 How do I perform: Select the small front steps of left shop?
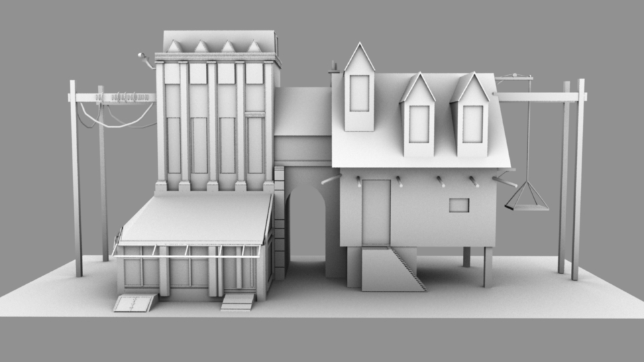238,302
